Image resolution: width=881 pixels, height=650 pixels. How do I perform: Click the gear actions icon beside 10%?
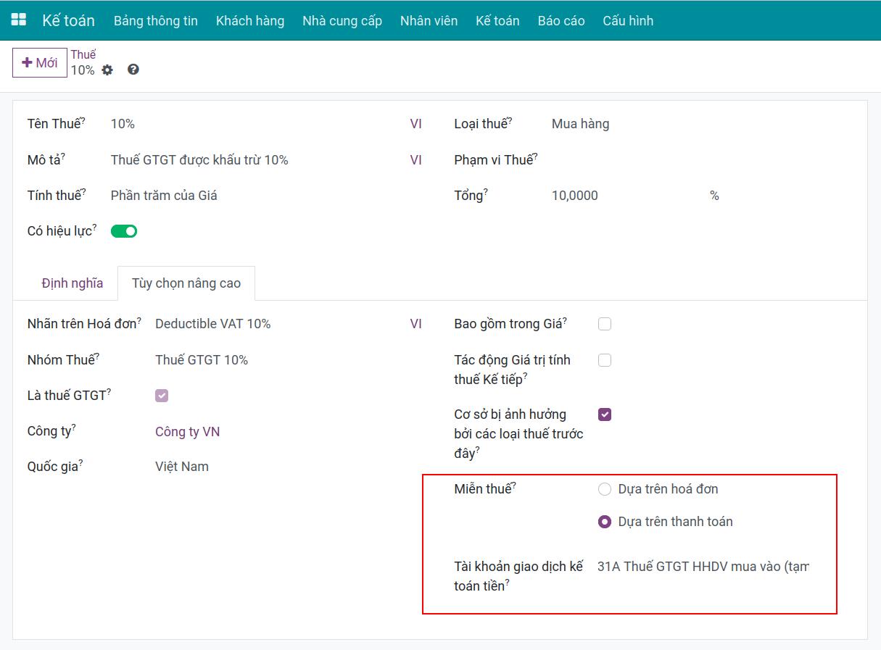coord(107,70)
